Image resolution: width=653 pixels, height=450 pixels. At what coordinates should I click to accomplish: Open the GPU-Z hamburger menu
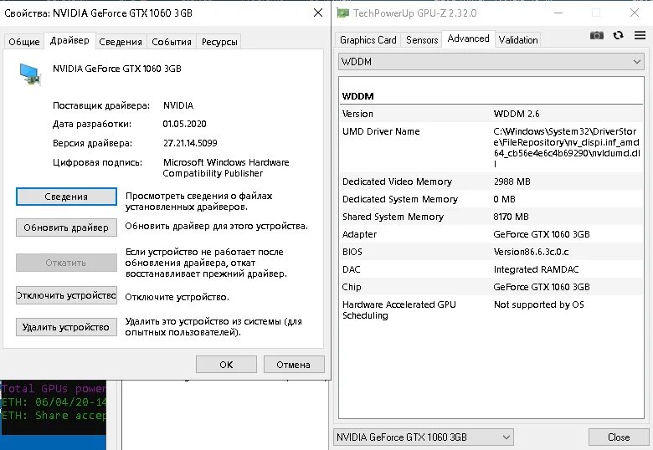(640, 35)
